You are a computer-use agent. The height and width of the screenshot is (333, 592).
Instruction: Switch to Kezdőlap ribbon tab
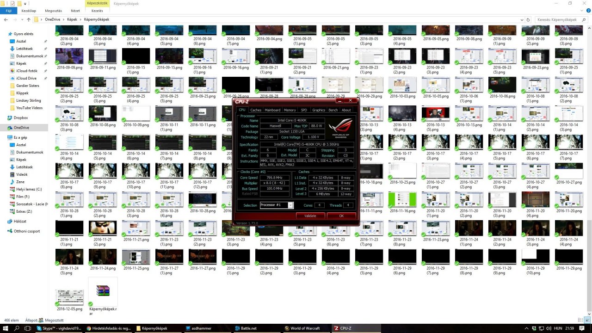(29, 10)
